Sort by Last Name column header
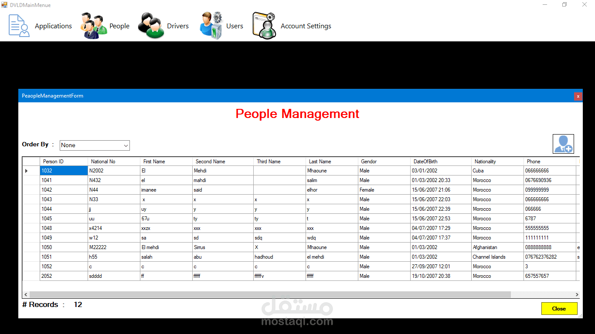 click(332, 162)
